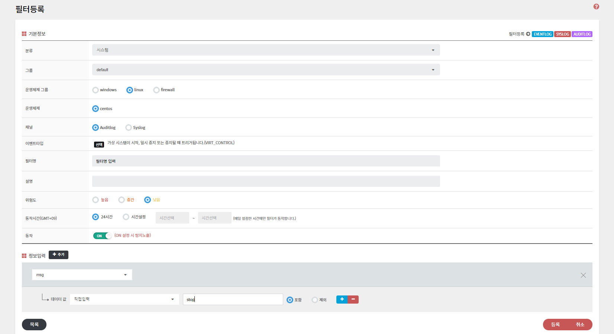This screenshot has height=334, width=614.
Task: Choose the Syslog channel option
Action: click(x=129, y=128)
